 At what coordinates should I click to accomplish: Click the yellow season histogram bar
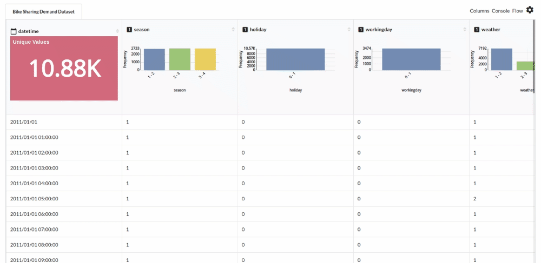pos(205,59)
